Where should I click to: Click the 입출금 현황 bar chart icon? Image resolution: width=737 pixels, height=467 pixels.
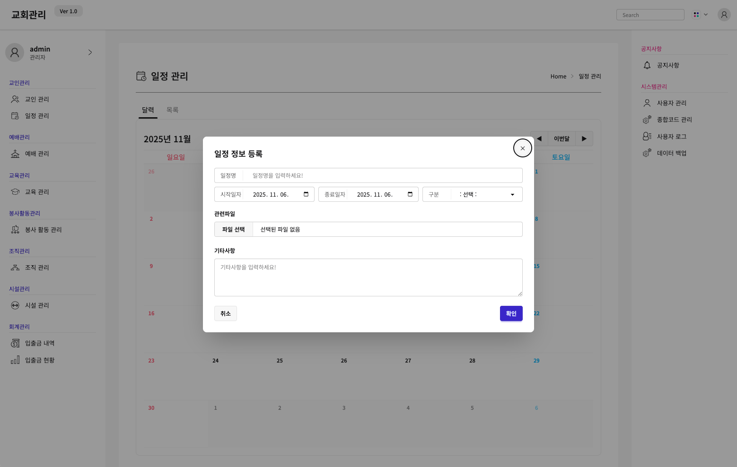click(15, 360)
